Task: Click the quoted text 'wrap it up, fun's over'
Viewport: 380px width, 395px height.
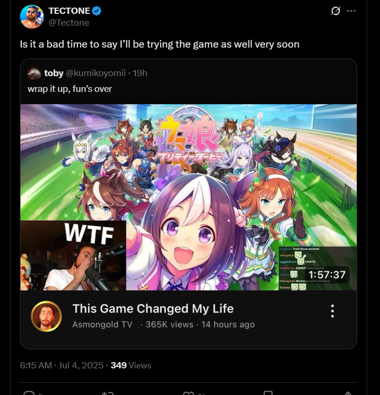Action: point(70,89)
